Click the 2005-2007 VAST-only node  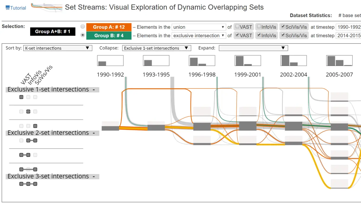[x=339, y=101]
